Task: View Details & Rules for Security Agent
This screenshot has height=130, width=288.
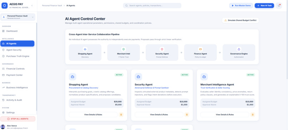Action: click(159, 115)
